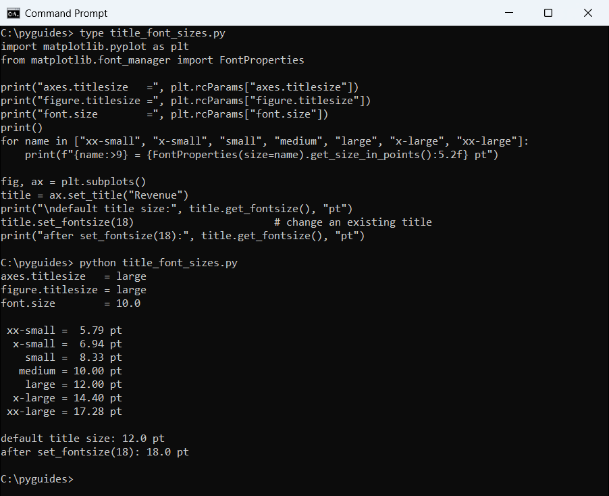Click the 'font.size = 10.0' output
Image resolution: width=609 pixels, height=496 pixels.
pos(71,303)
